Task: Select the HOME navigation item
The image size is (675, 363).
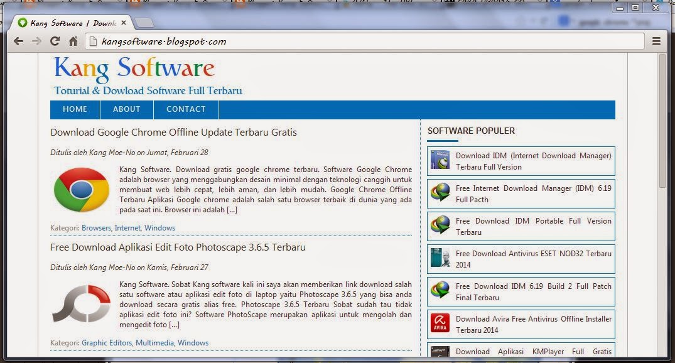Action: click(x=75, y=109)
